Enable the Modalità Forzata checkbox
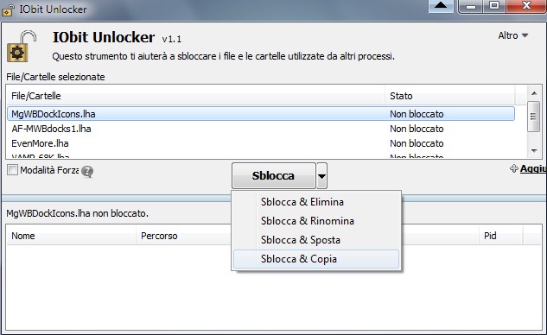Screen dimensions: 547x335 coord(13,170)
